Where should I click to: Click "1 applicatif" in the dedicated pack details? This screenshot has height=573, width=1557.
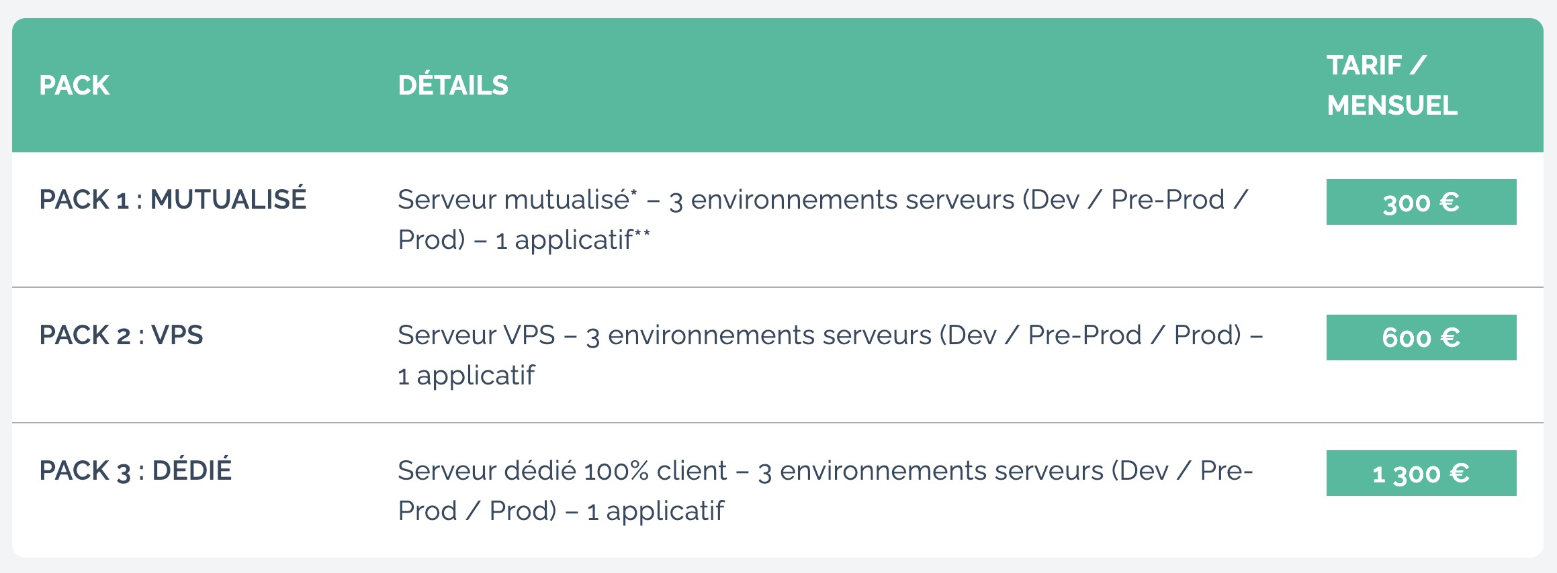656,511
